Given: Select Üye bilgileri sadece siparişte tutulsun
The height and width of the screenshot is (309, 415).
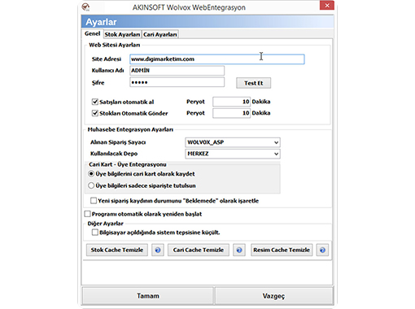Looking at the screenshot, I should click(91, 185).
